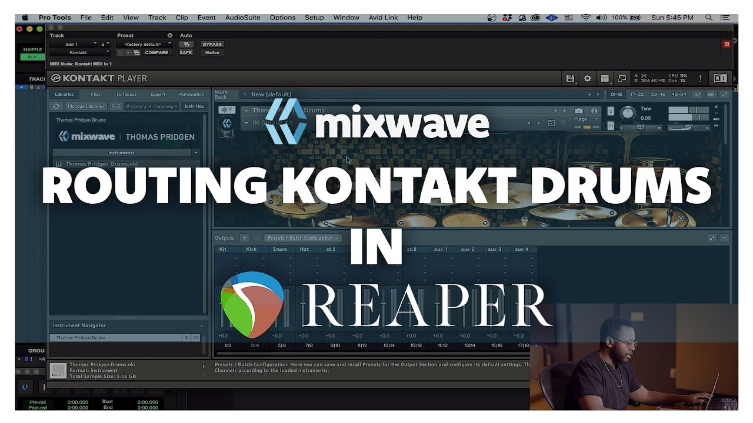This screenshot has width=753, height=423.
Task: Click the instrument info icon
Action: coord(594,110)
